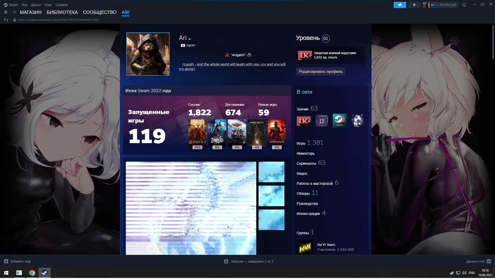The width and height of the screenshot is (495, 279).
Task: Open the Руководства link
Action: [x=307, y=204]
